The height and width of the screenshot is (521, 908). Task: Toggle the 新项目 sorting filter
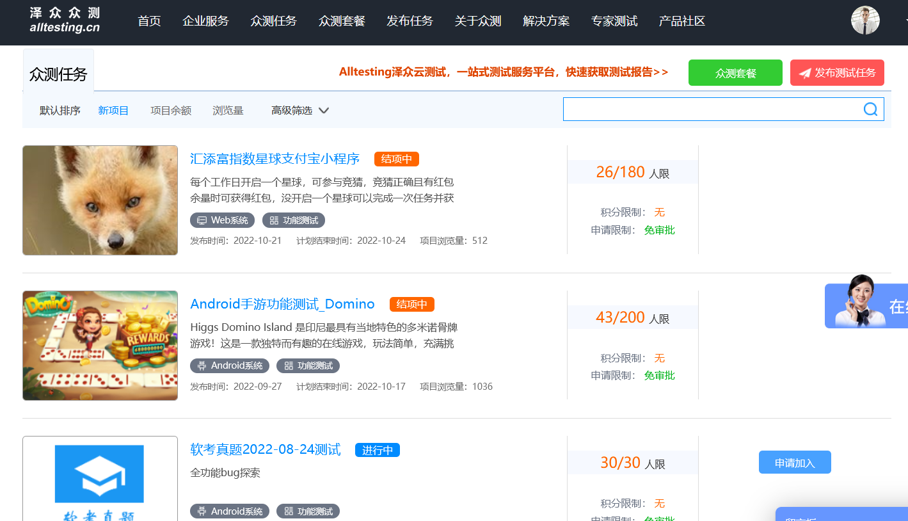pyautogui.click(x=113, y=109)
